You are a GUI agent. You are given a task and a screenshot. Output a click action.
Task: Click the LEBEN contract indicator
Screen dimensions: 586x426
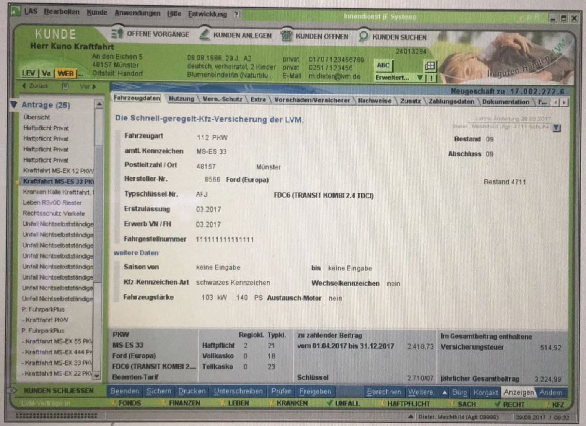pos(234,403)
